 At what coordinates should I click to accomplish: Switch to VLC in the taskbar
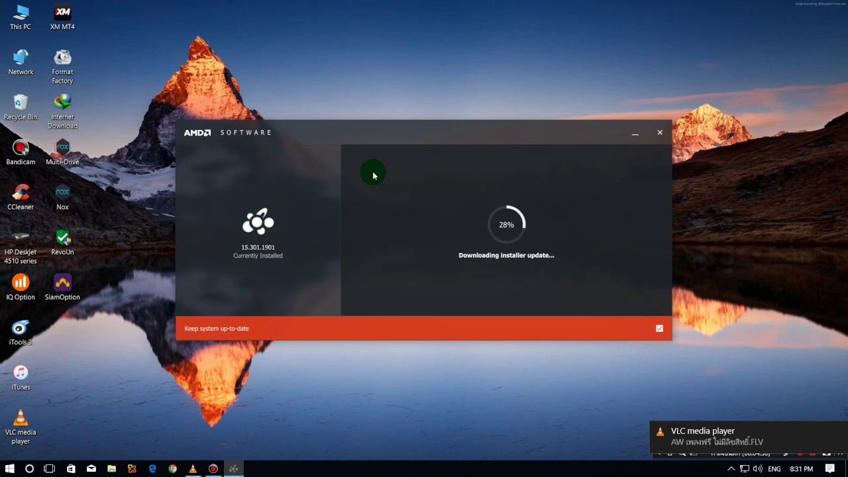pyautogui.click(x=193, y=468)
